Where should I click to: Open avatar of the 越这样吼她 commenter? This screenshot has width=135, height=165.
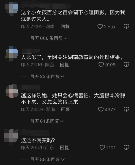coord(12,91)
